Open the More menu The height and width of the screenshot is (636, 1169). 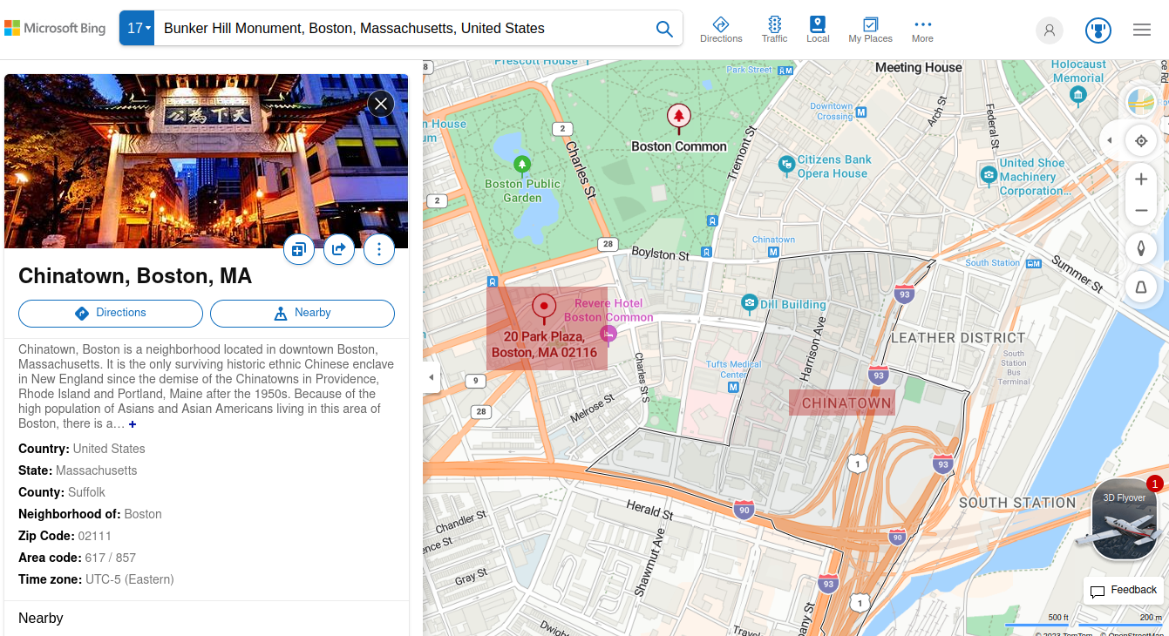[922, 30]
